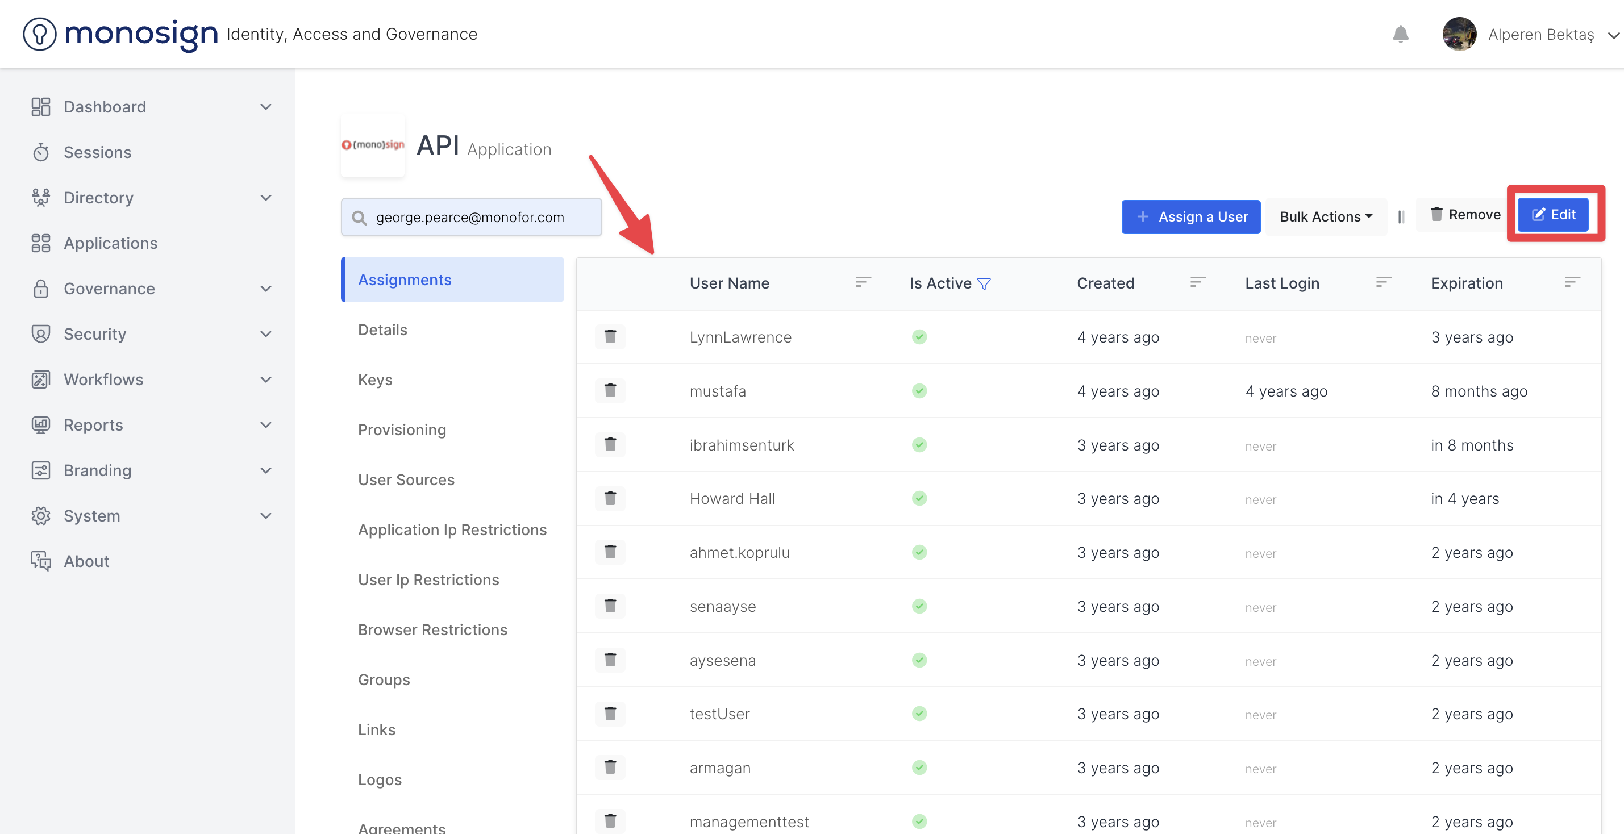Click the monosign logo icon
The image size is (1624, 834).
pyautogui.click(x=40, y=34)
